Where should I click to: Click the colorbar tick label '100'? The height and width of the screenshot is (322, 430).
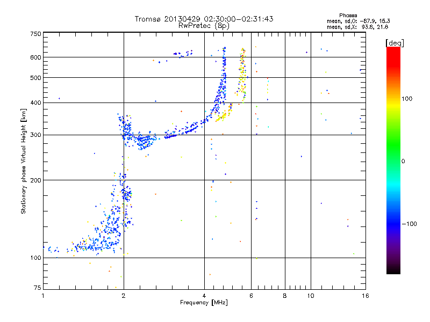click(x=407, y=99)
